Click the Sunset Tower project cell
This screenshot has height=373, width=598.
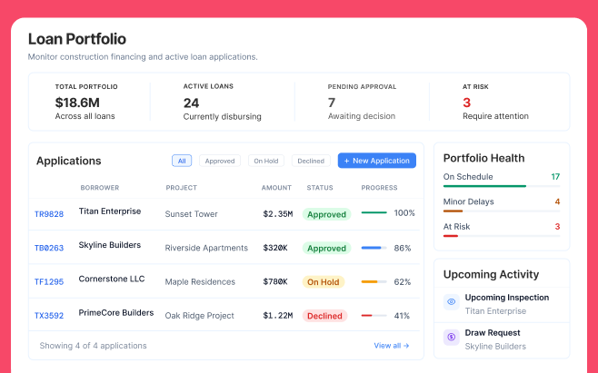coord(191,214)
